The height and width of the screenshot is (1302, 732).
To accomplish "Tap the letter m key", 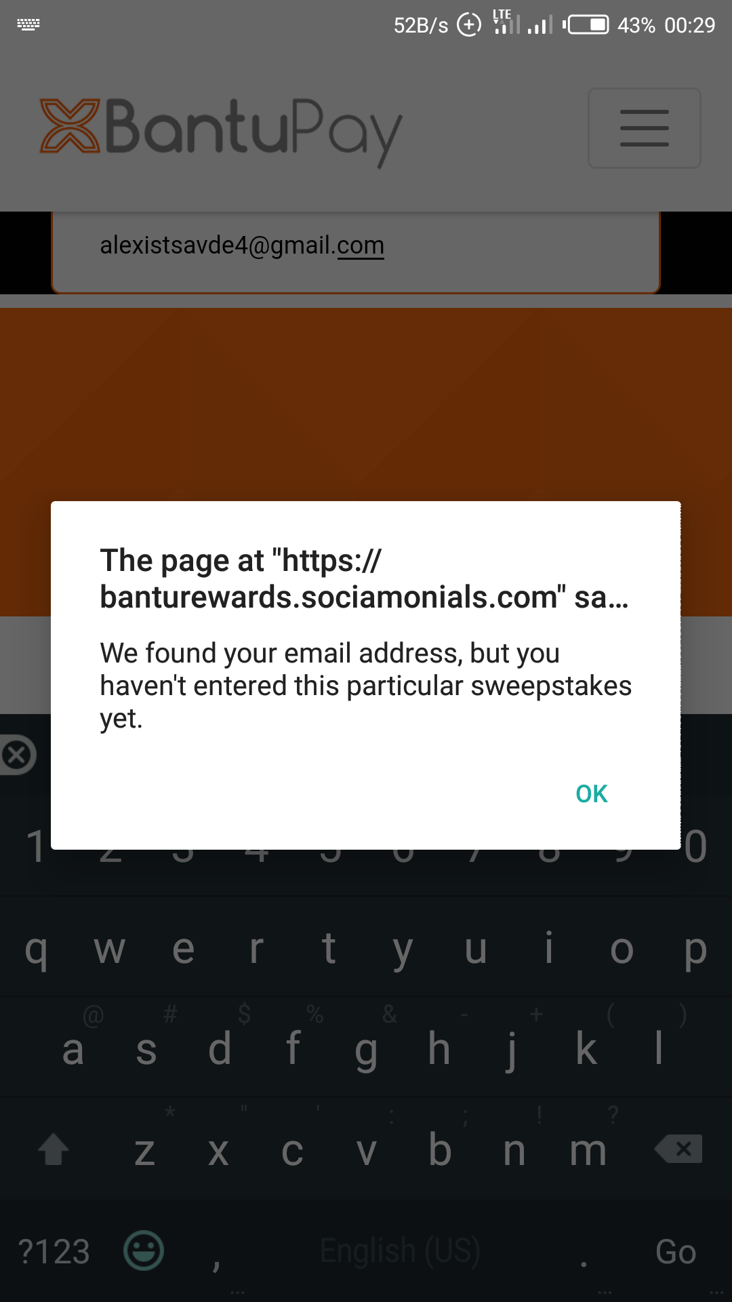I will tap(588, 1150).
